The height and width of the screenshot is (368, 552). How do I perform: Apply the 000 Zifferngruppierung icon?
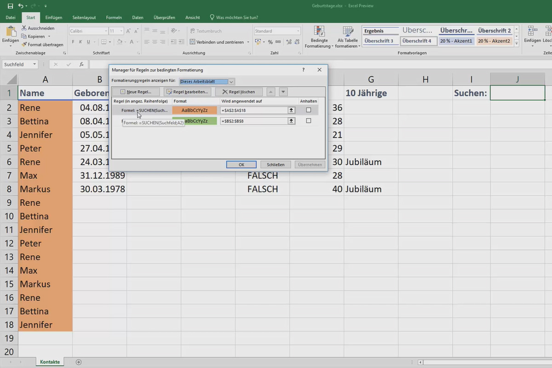278,42
